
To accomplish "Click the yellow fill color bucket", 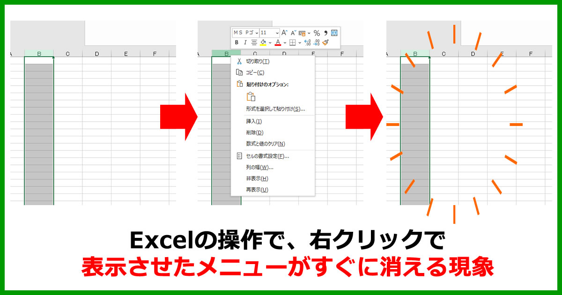I will pos(263,43).
